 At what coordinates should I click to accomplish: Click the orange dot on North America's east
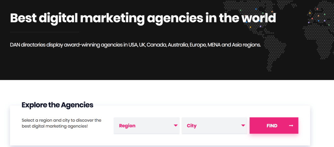coord(272,12)
